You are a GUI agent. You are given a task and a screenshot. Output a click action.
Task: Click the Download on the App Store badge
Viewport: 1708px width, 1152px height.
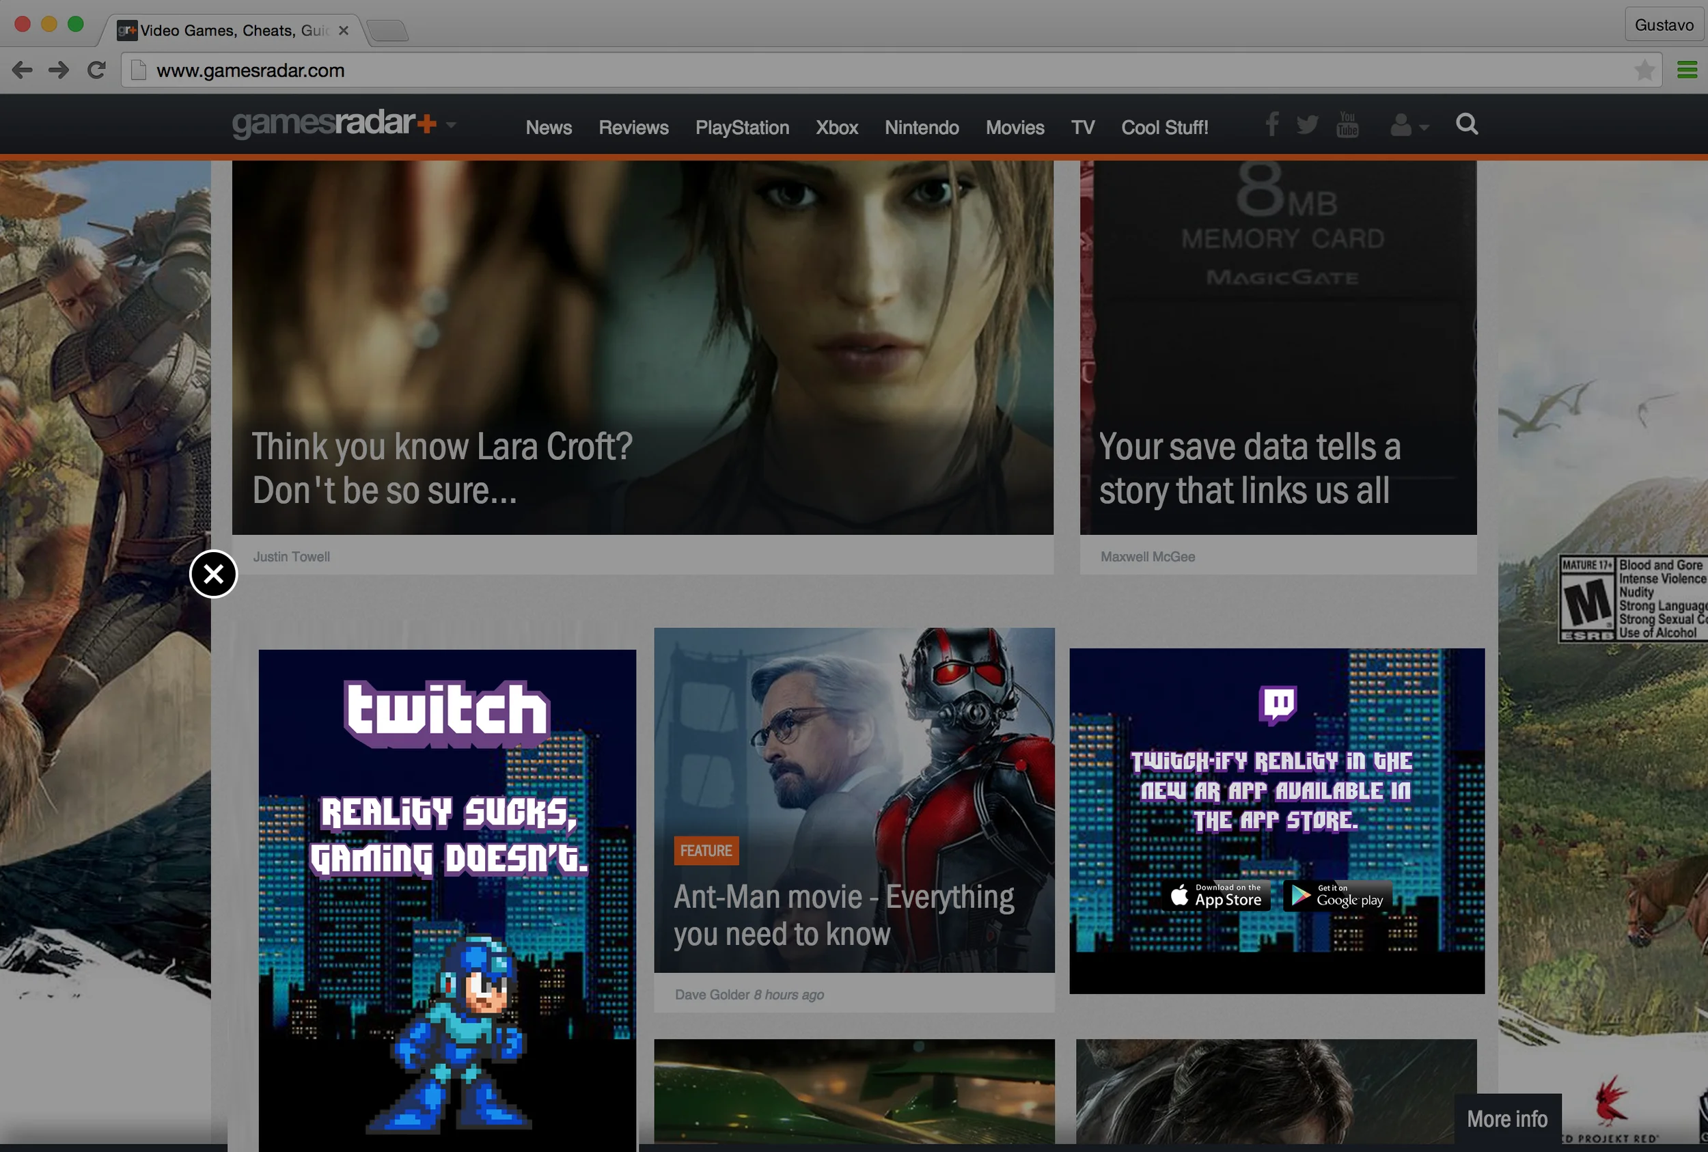click(x=1216, y=895)
